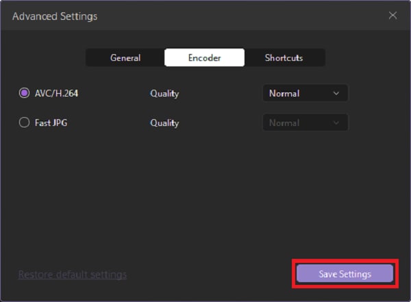The height and width of the screenshot is (302, 411).
Task: Switch to the General tab
Action: pos(125,58)
